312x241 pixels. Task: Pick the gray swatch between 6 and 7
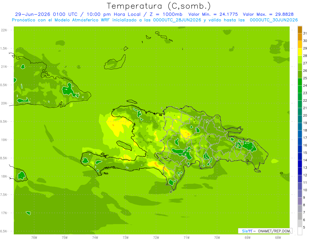click(300, 216)
